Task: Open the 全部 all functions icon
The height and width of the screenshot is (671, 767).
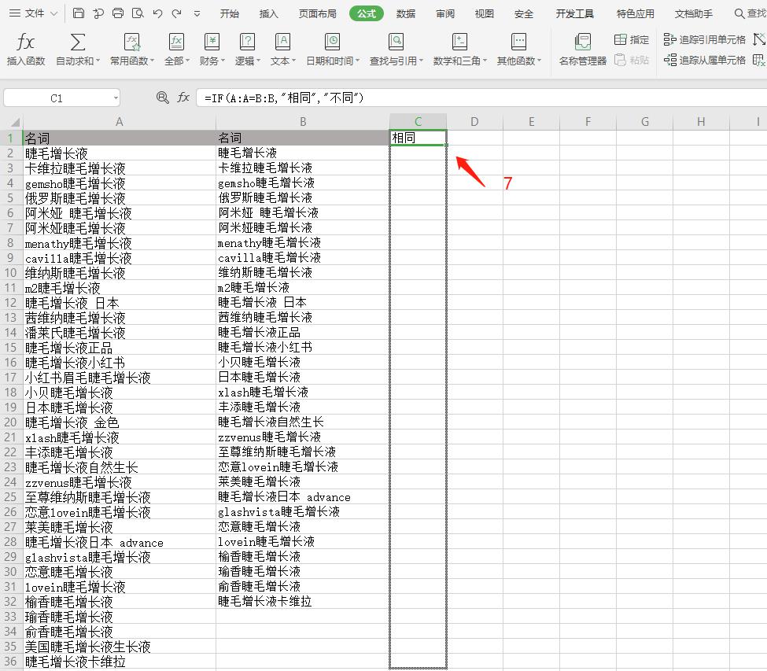Action: pyautogui.click(x=176, y=42)
